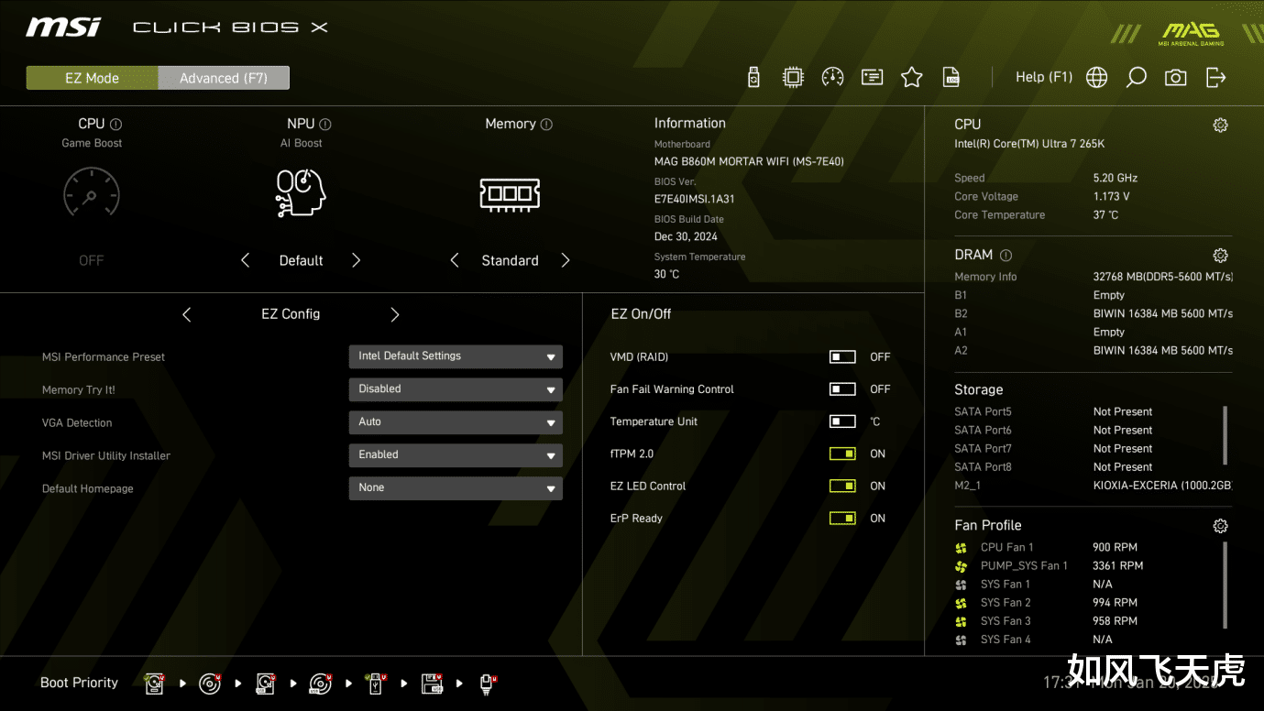
Task: Open Default Homepage dropdown
Action: (456, 488)
